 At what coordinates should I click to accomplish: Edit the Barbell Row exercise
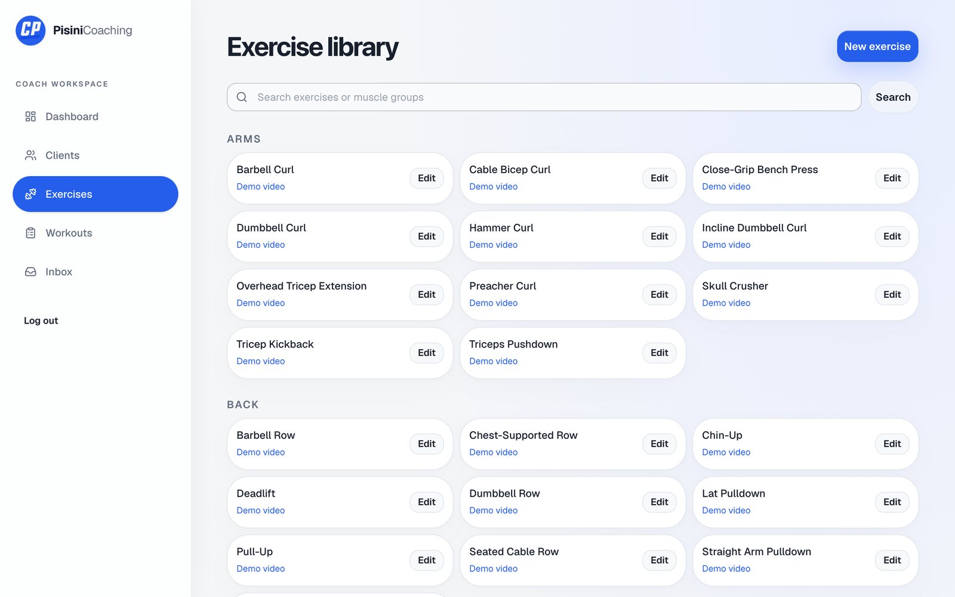pos(427,444)
